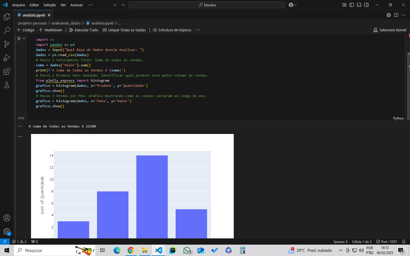Click Pesquisar taskbar search box

click(55, 250)
